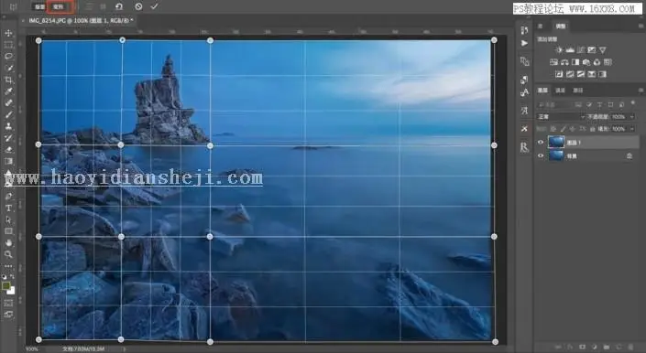
Task: Switch to the 通道 tab
Action: [x=560, y=90]
